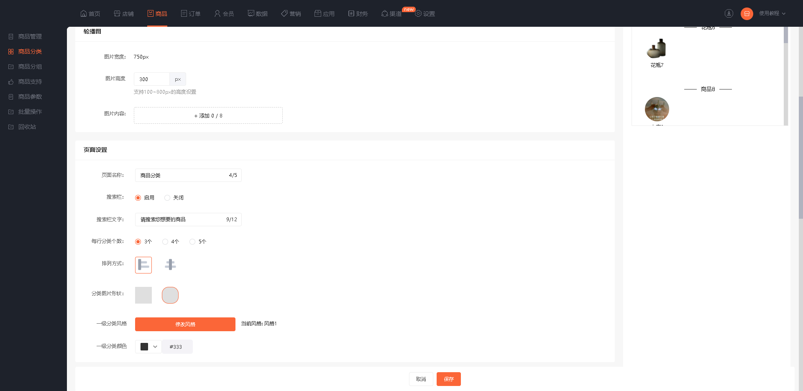Go to 订单 top menu
The width and height of the screenshot is (803, 391).
click(191, 13)
